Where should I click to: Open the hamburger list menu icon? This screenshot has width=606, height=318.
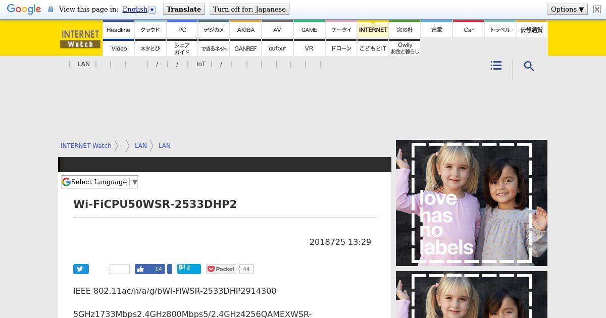496,66
